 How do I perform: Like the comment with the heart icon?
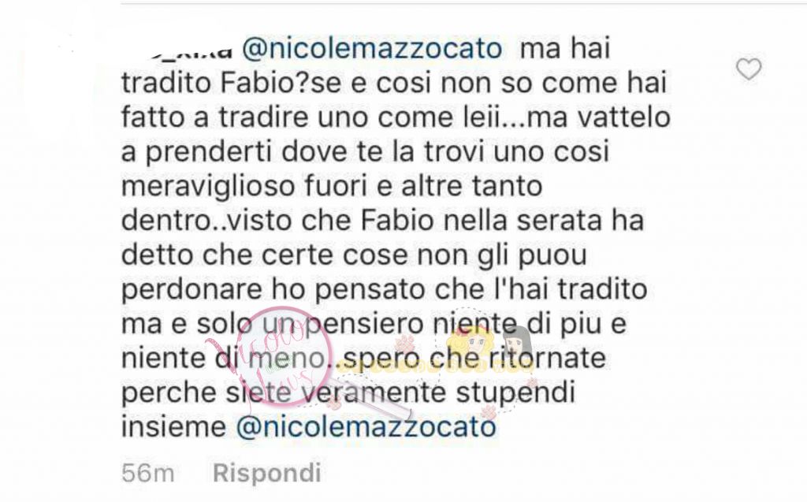coord(749,69)
